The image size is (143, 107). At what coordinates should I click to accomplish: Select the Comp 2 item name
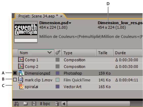(x=32, y=67)
